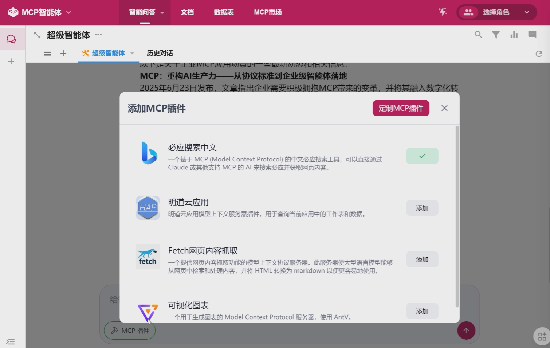The height and width of the screenshot is (348, 550).
Task: Add the 可视化图表 plugin
Action: (422, 311)
